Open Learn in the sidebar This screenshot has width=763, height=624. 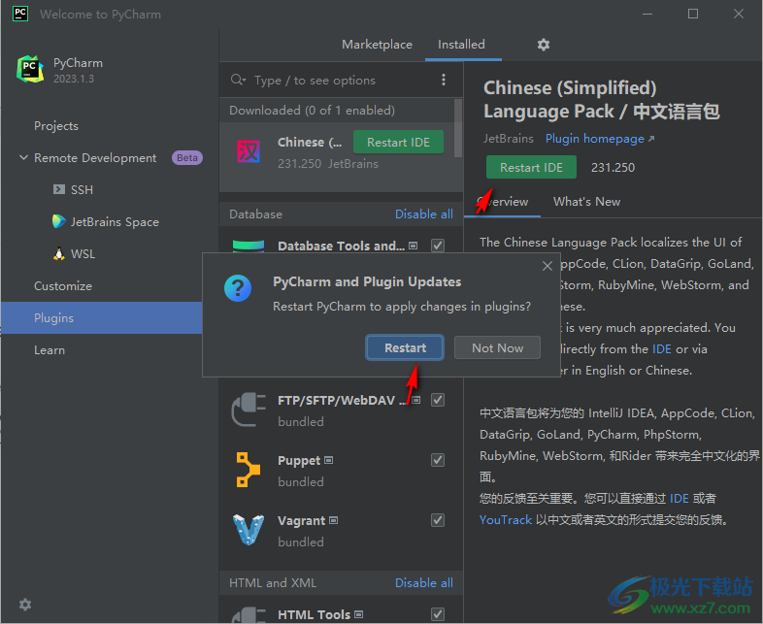[x=50, y=350]
